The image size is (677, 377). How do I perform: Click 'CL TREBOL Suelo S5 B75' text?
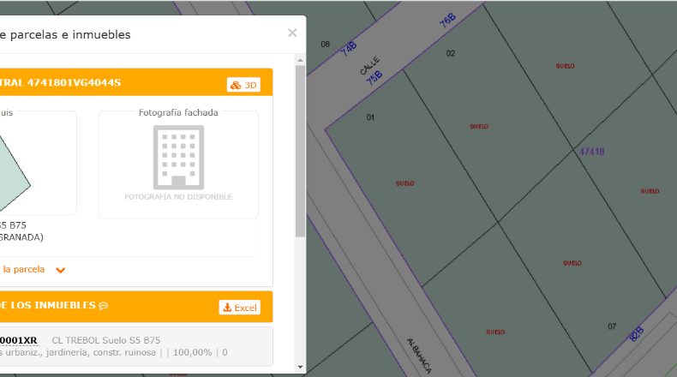(105, 340)
